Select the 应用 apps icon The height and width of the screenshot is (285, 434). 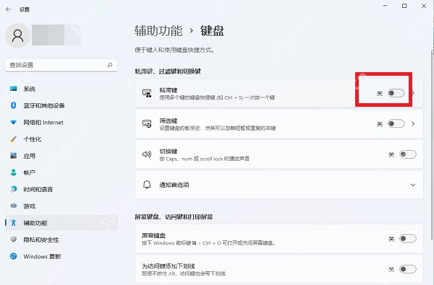(x=13, y=155)
